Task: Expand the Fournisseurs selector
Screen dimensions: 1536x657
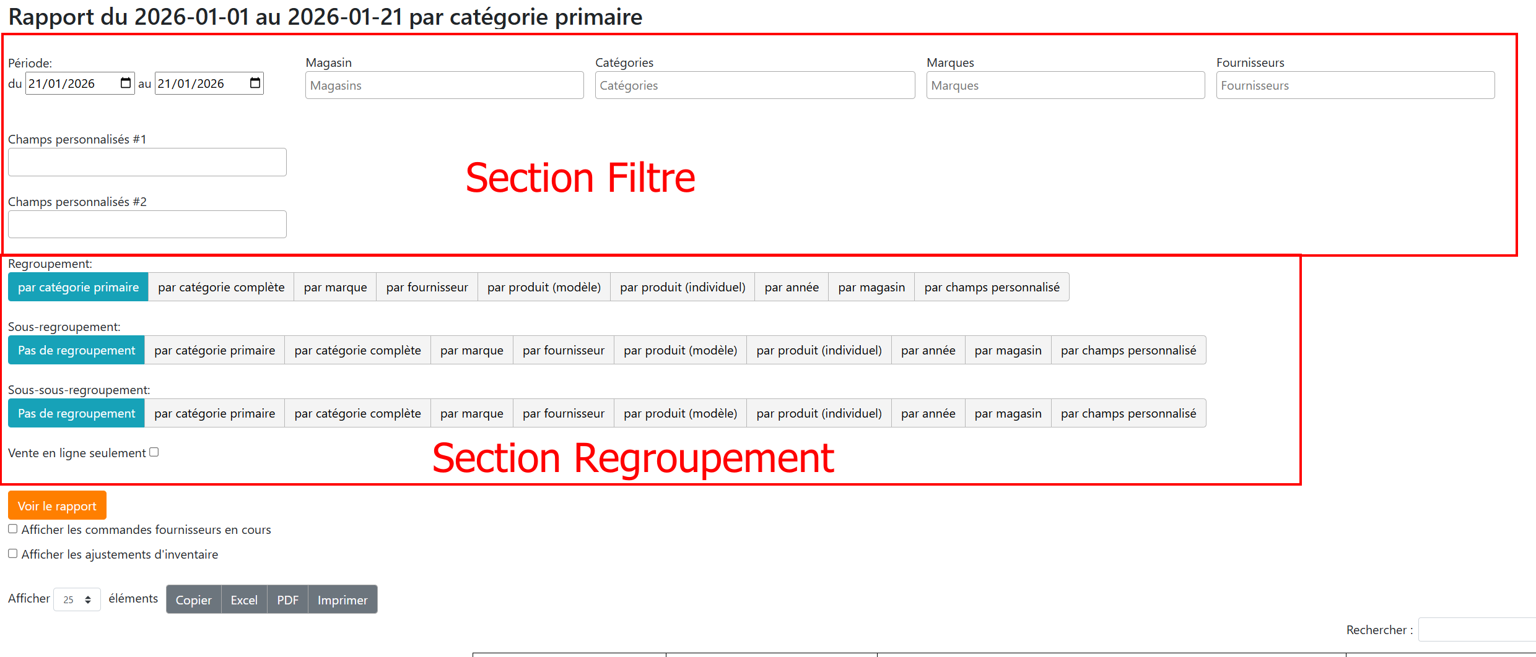Action: click(x=1355, y=85)
